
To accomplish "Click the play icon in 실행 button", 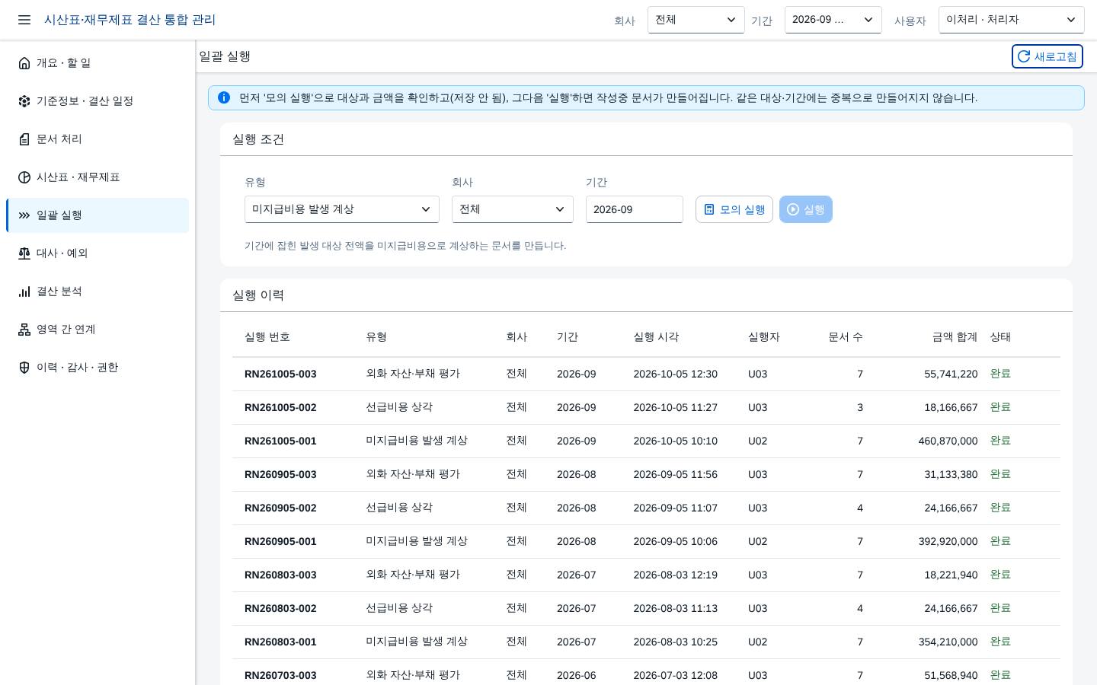I will coord(793,209).
